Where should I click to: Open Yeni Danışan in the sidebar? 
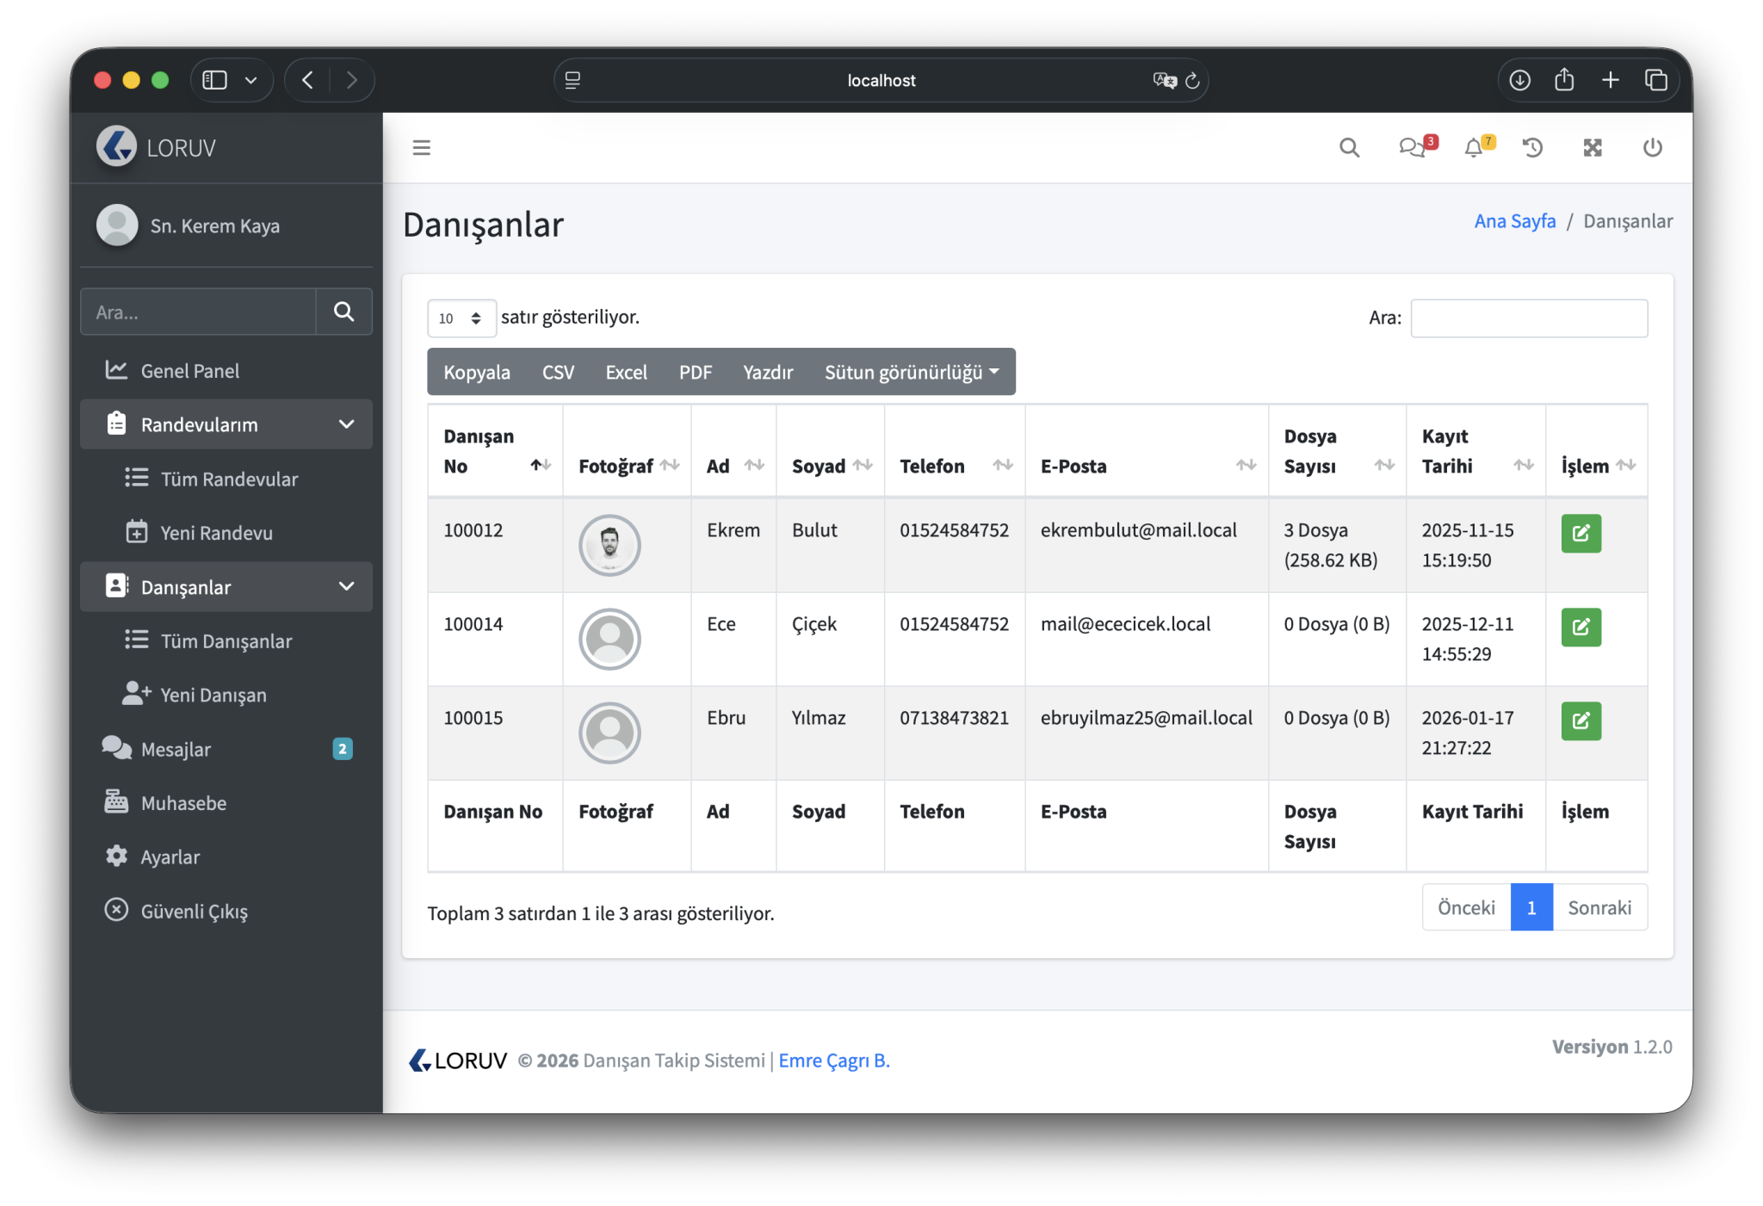tap(213, 695)
